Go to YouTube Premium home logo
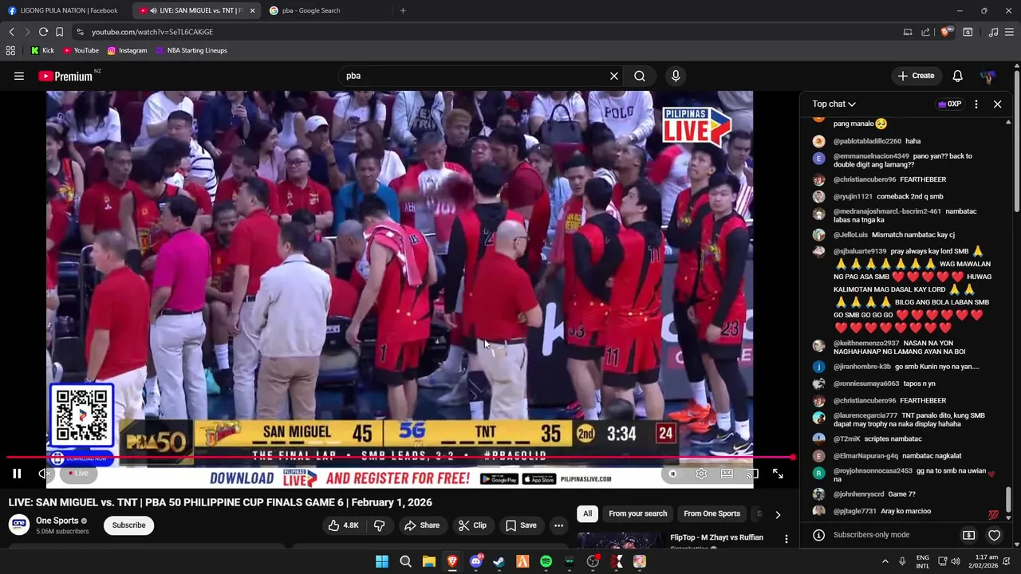This screenshot has height=574, width=1021. pos(65,76)
